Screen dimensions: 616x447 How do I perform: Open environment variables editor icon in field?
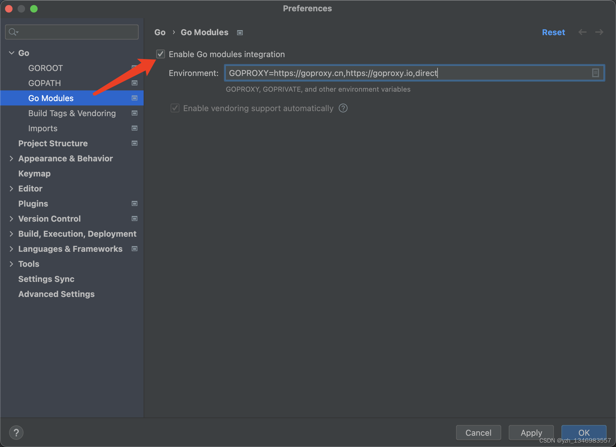[x=595, y=73]
